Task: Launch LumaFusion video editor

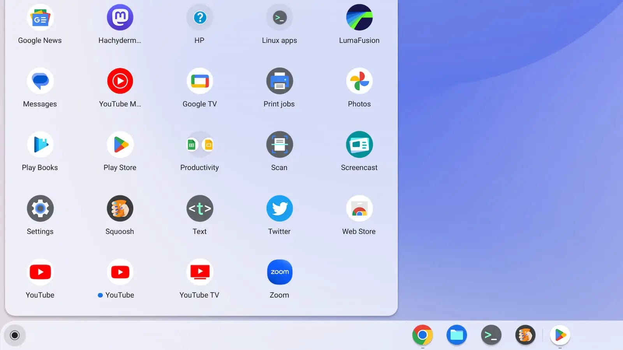Action: point(359,17)
